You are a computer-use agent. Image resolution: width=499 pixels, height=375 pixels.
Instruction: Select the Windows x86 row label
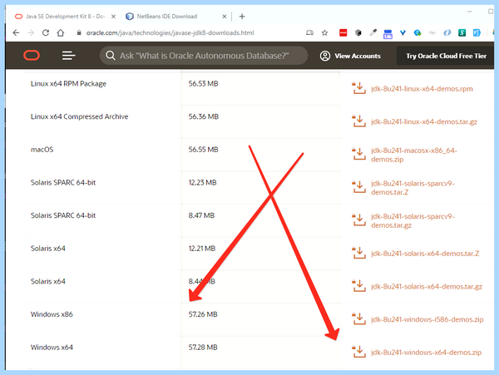point(52,314)
